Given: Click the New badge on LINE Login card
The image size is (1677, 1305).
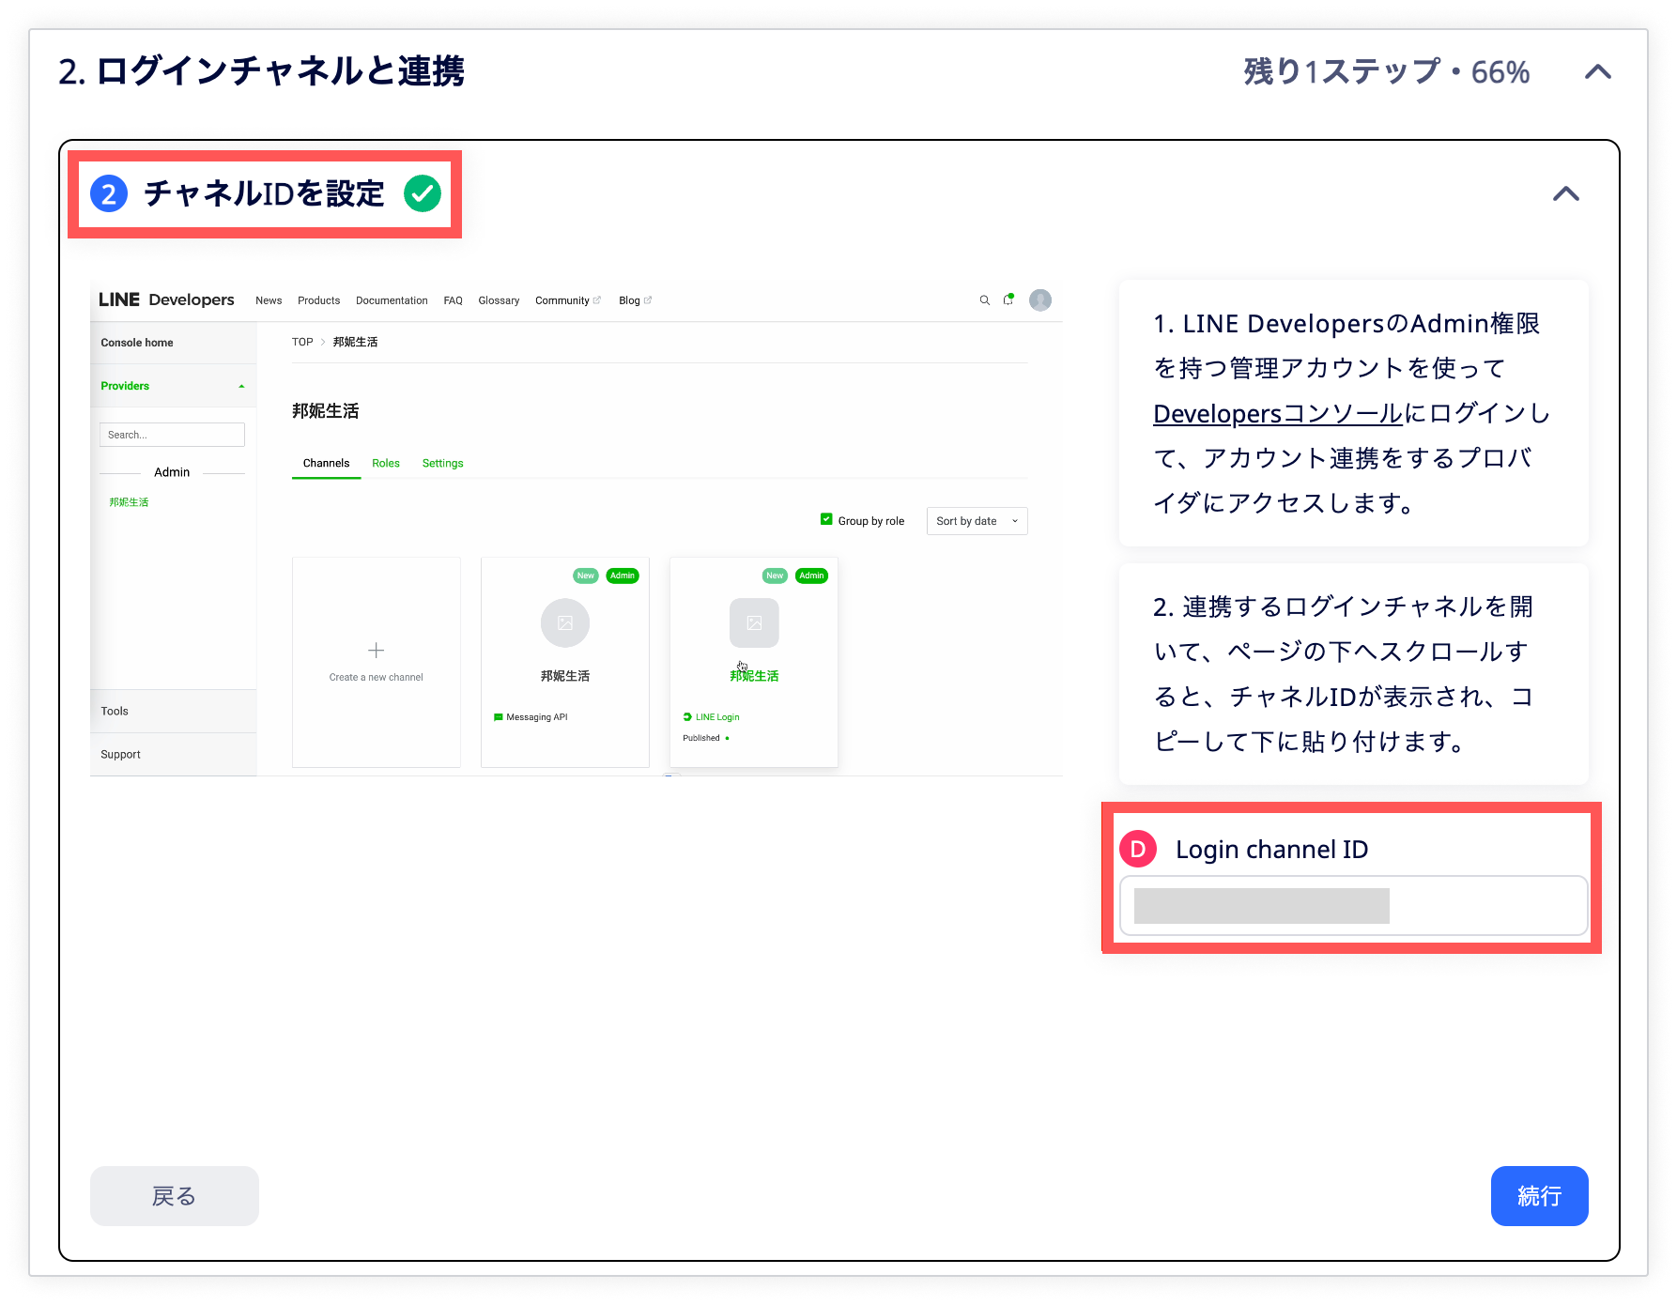Looking at the screenshot, I should click(x=775, y=576).
